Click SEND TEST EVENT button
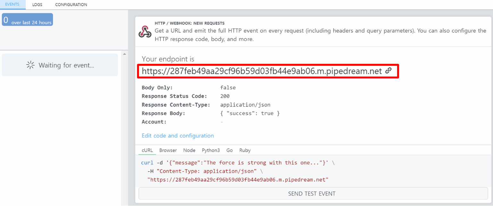 click(x=313, y=194)
